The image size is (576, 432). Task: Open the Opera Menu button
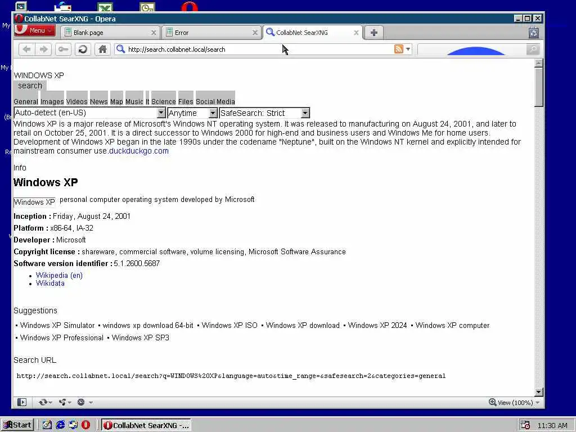click(x=34, y=30)
